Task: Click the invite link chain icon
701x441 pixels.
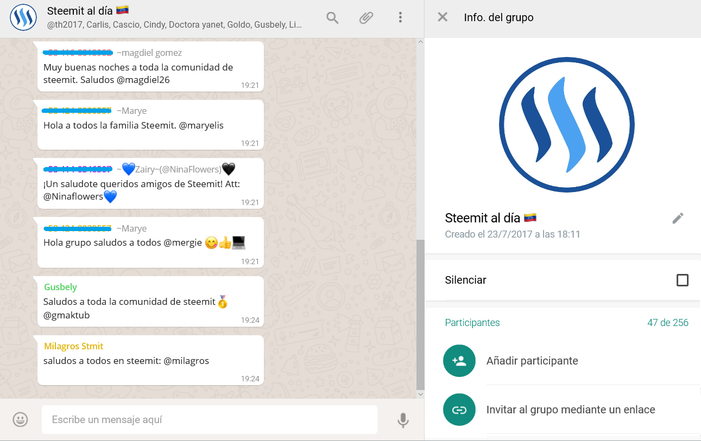Action: (459, 410)
